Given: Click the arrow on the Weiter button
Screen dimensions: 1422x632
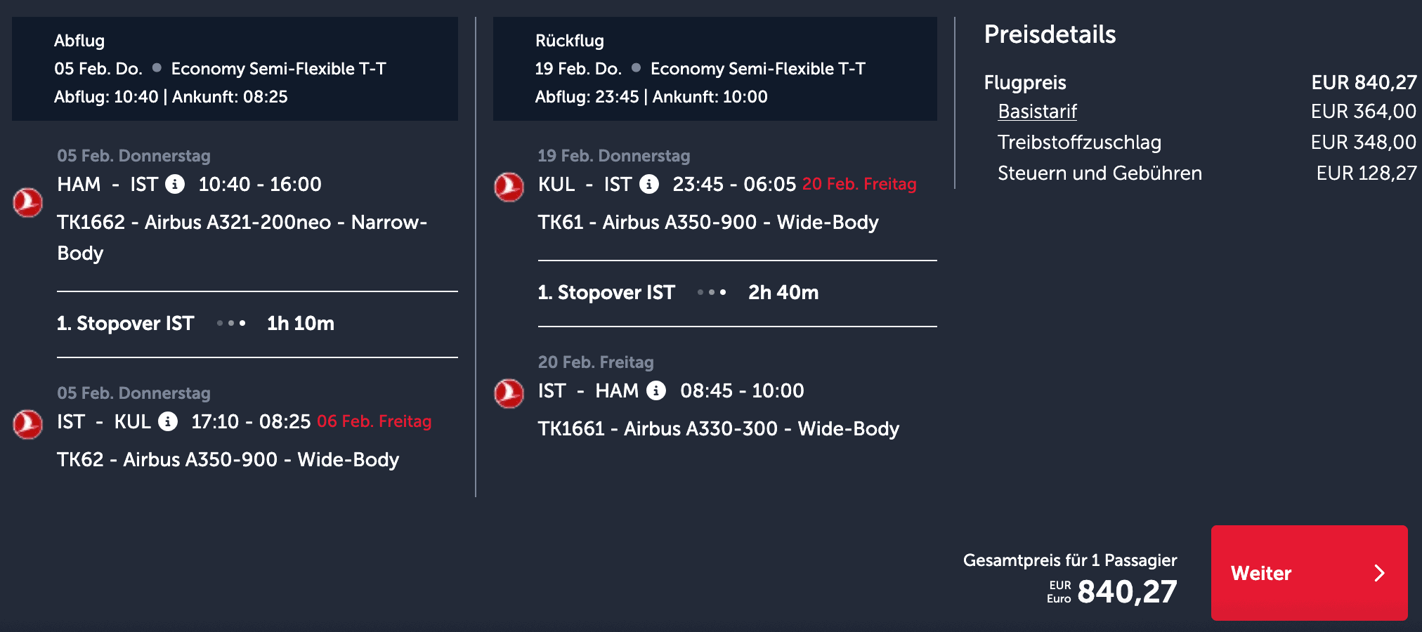Looking at the screenshot, I should click(1379, 573).
